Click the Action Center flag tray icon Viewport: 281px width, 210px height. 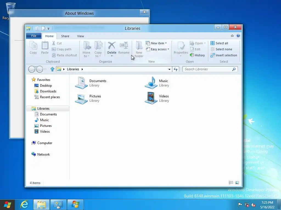(240, 205)
